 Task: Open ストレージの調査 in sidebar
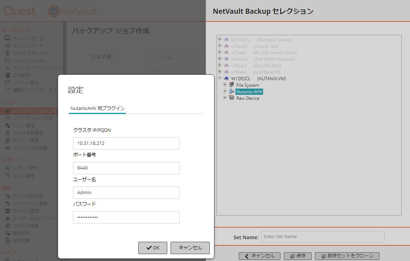(30, 148)
